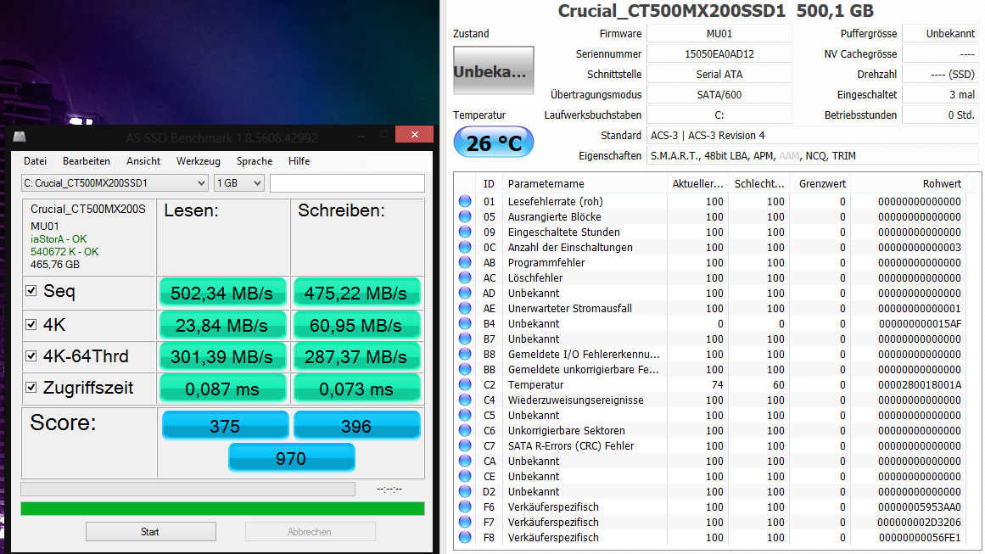Click status orb for Anzahl der Einschaltungen

coord(465,247)
